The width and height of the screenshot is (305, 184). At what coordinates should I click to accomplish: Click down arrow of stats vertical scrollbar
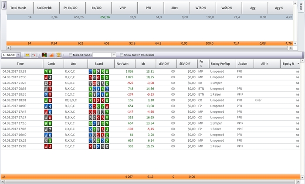(x=295, y=44)
